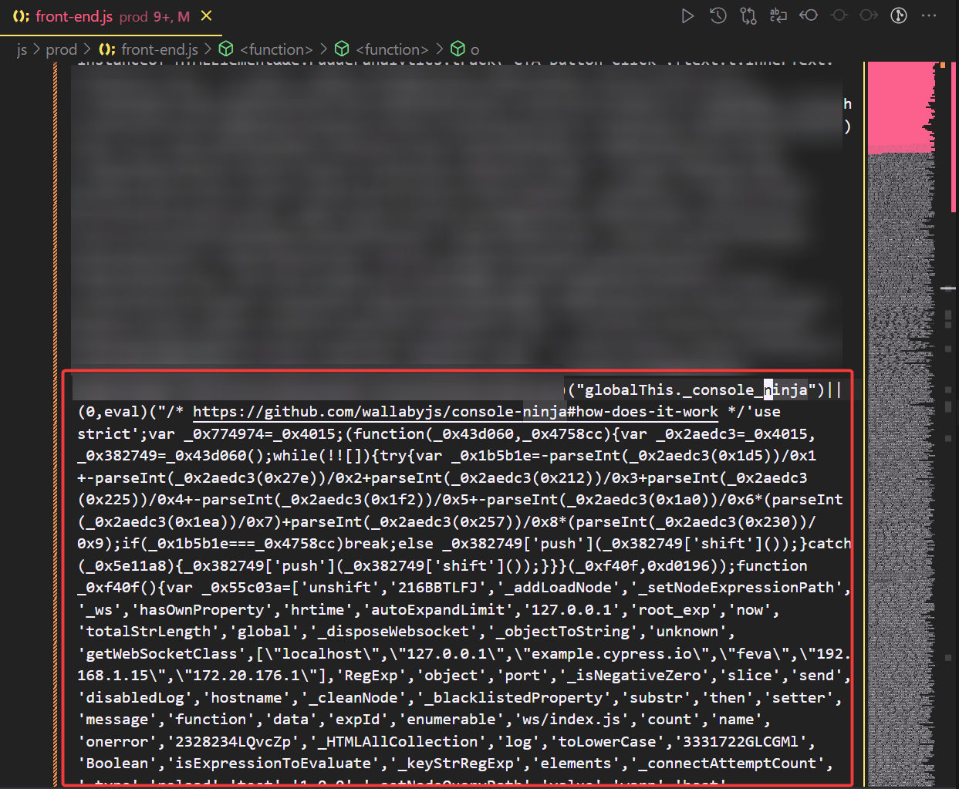
Task: Click the green cube beside first <function> breadcrumb
Action: [225, 49]
